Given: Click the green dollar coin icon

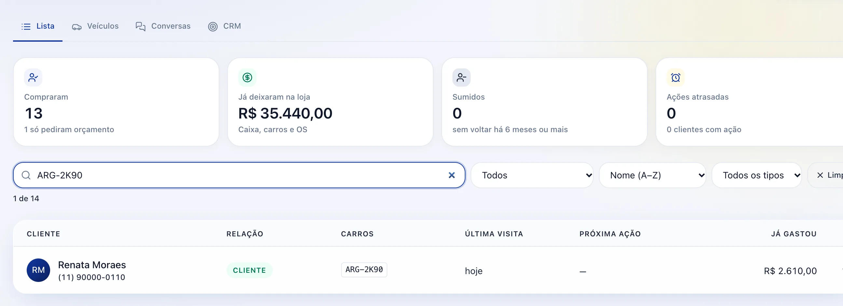Looking at the screenshot, I should 247,77.
